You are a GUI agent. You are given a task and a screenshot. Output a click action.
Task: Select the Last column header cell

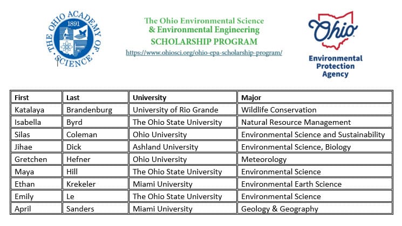coord(96,97)
